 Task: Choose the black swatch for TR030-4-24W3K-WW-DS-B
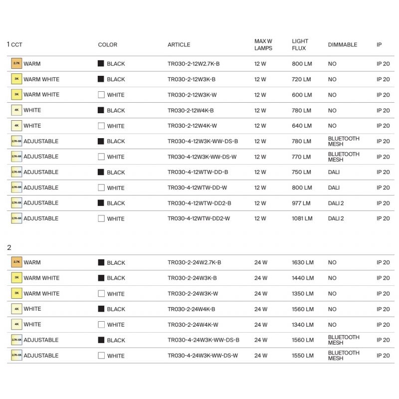point(101,340)
